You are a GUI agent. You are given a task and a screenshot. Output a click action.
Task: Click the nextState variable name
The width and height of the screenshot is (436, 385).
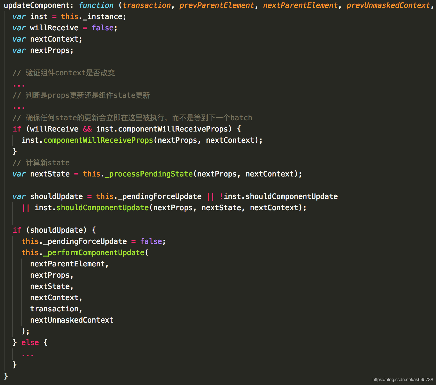[50, 174]
